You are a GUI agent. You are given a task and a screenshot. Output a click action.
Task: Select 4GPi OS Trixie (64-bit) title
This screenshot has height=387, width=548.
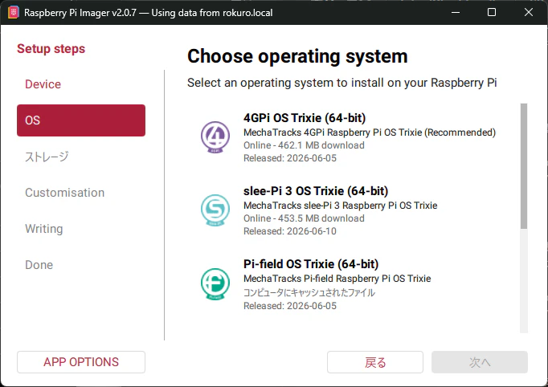tap(305, 118)
